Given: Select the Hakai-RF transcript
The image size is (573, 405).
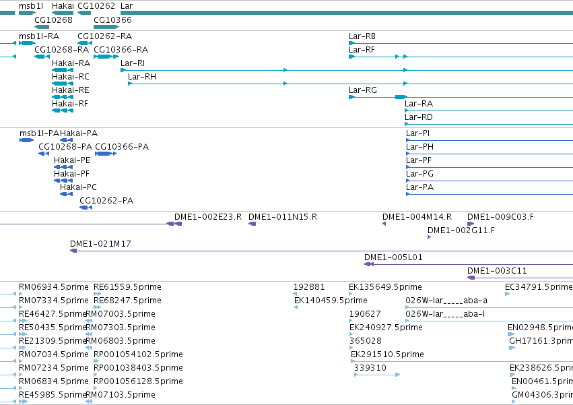Looking at the screenshot, I should coord(70,104).
